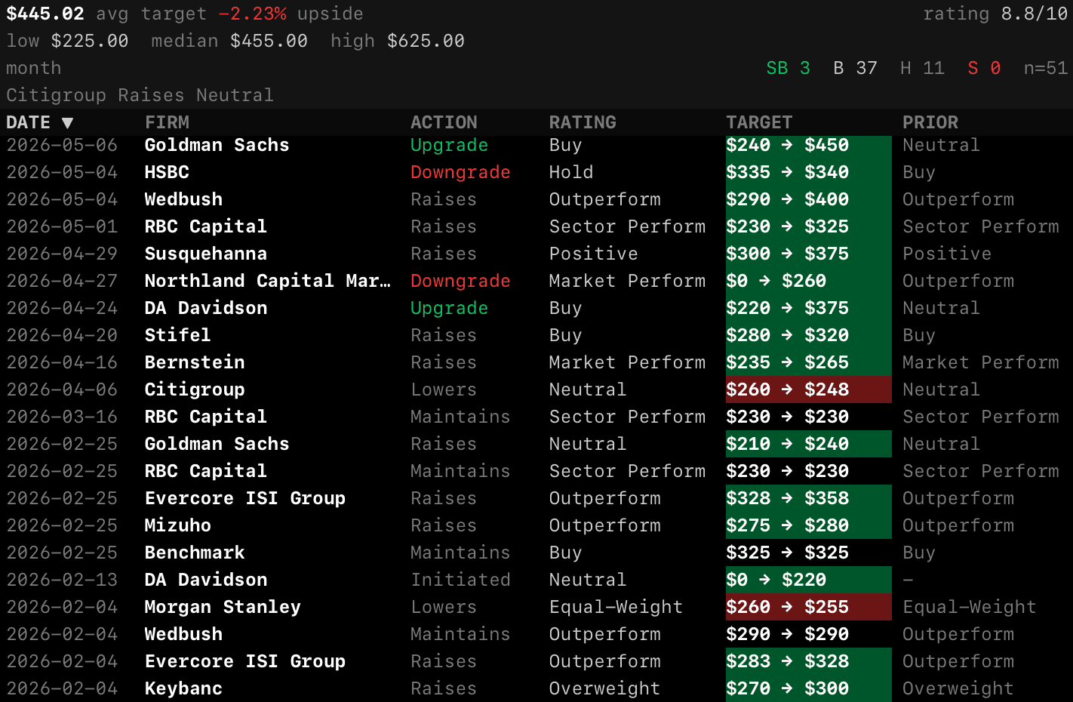Select the Susquehanna firm name
1073x702 pixels.
point(206,254)
